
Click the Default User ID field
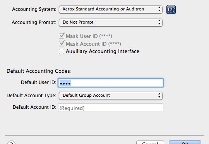[111, 83]
